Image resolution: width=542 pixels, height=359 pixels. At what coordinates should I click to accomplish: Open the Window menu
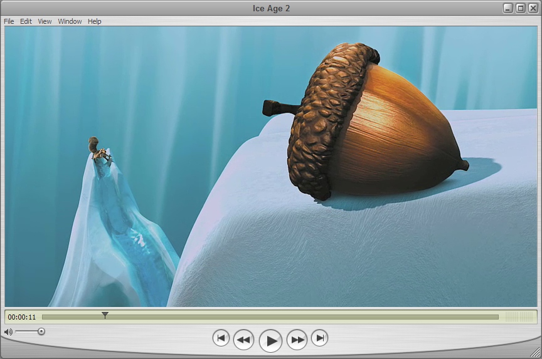click(x=70, y=21)
